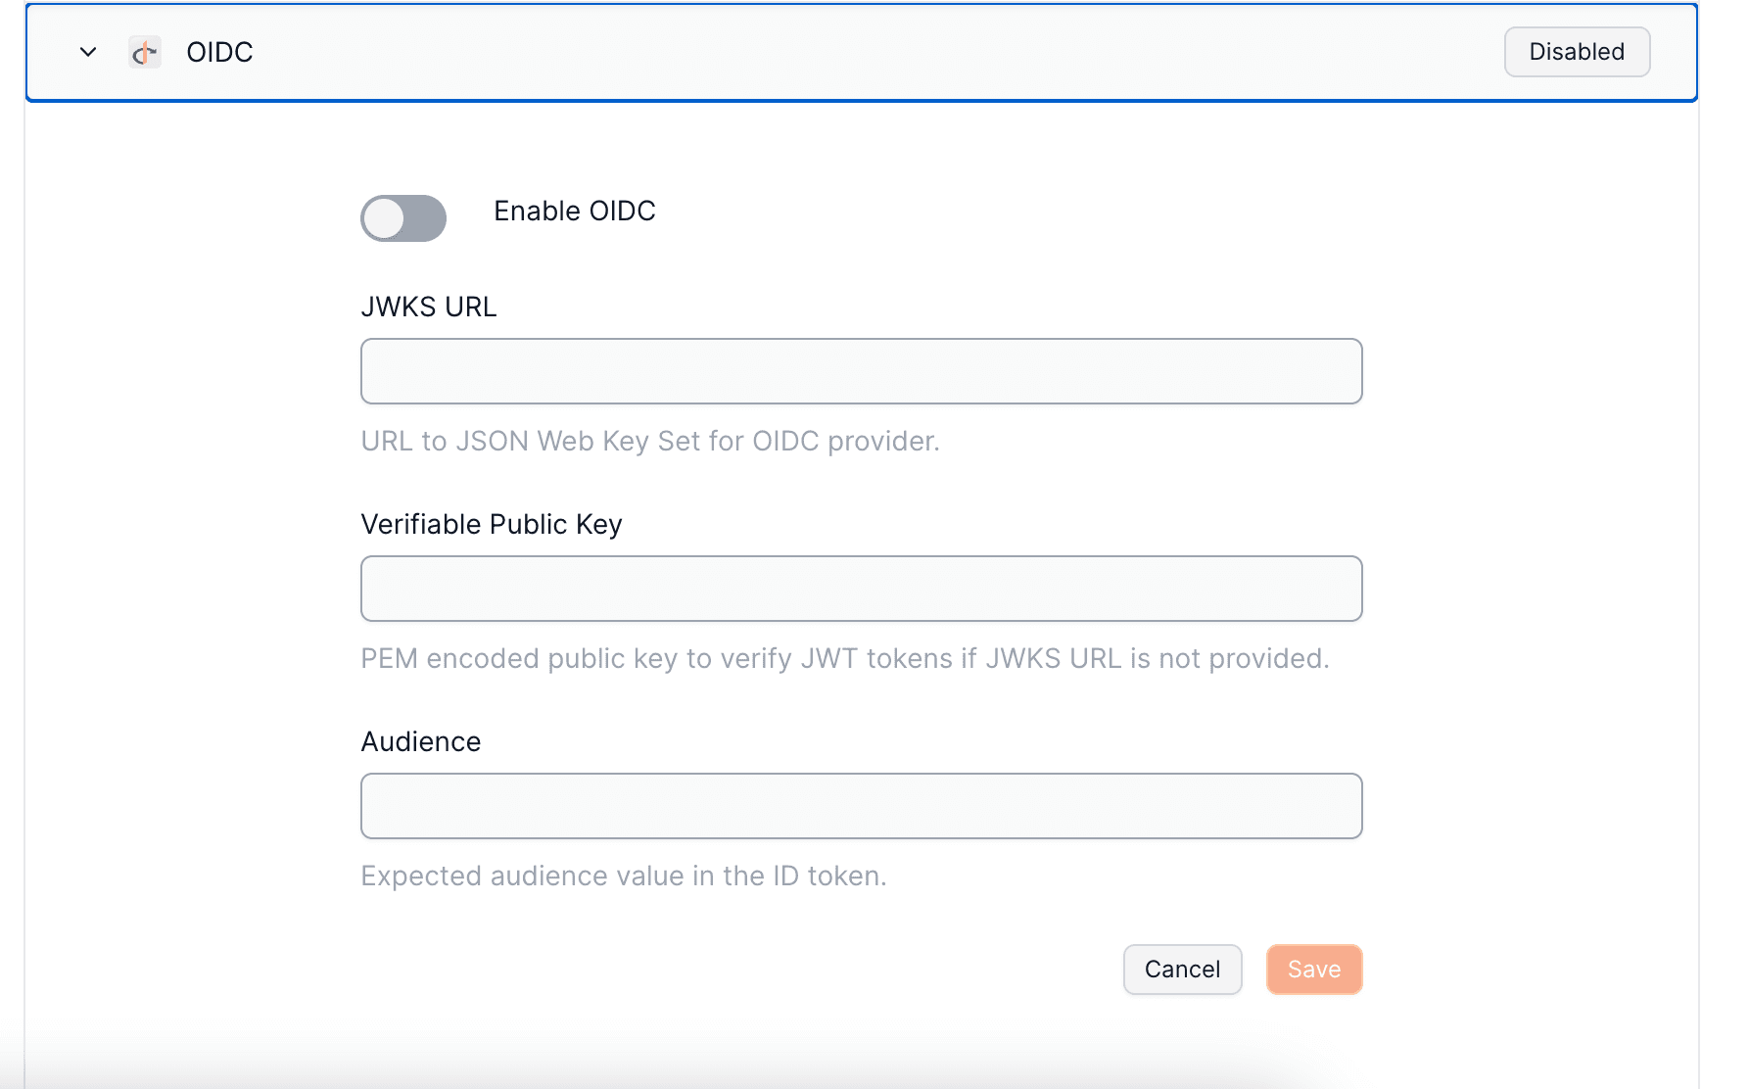Viewport: 1749px width, 1089px height.
Task: Click the Enable OIDC label text
Action: tap(575, 211)
